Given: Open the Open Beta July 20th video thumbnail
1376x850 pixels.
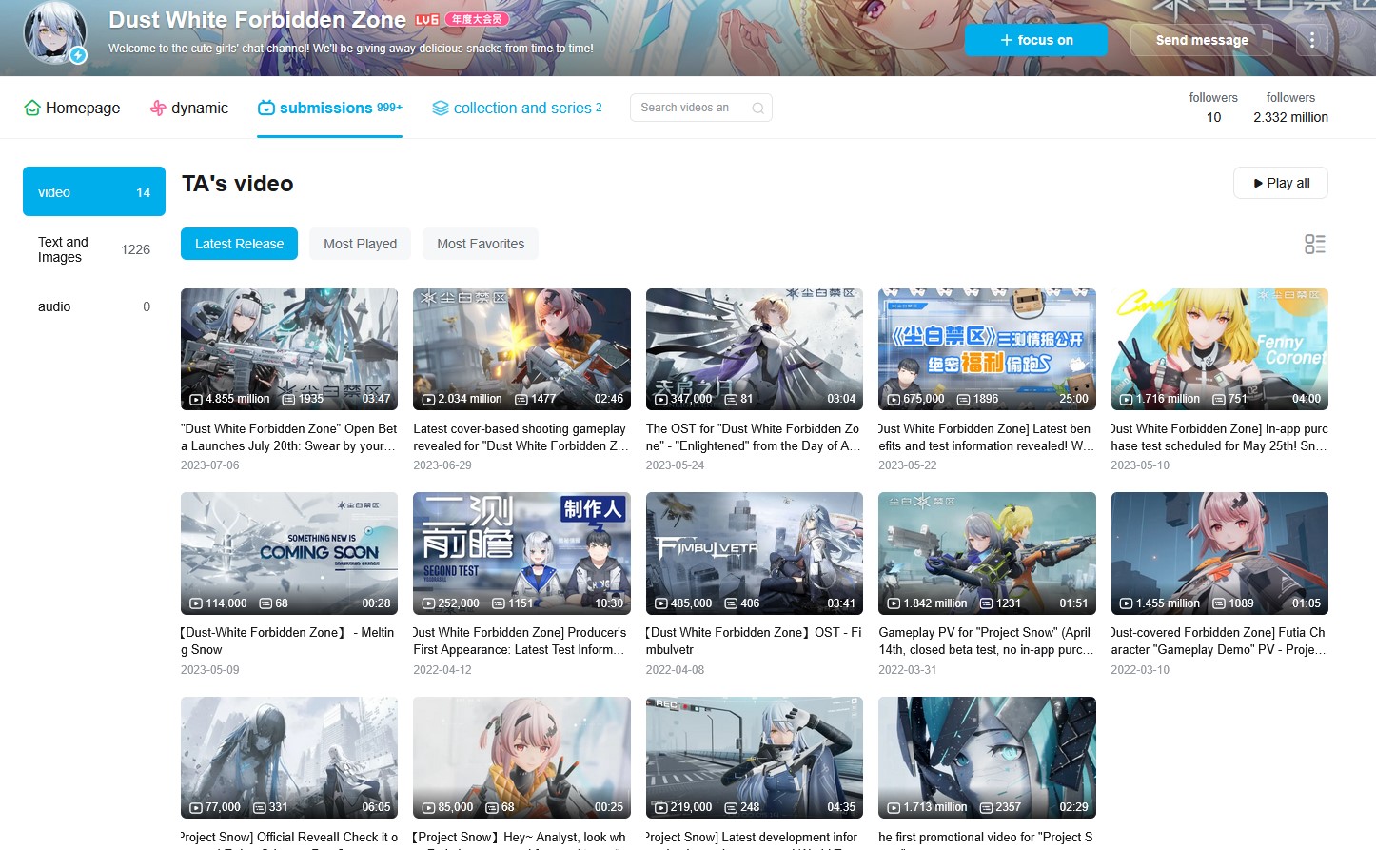Looking at the screenshot, I should 289,349.
